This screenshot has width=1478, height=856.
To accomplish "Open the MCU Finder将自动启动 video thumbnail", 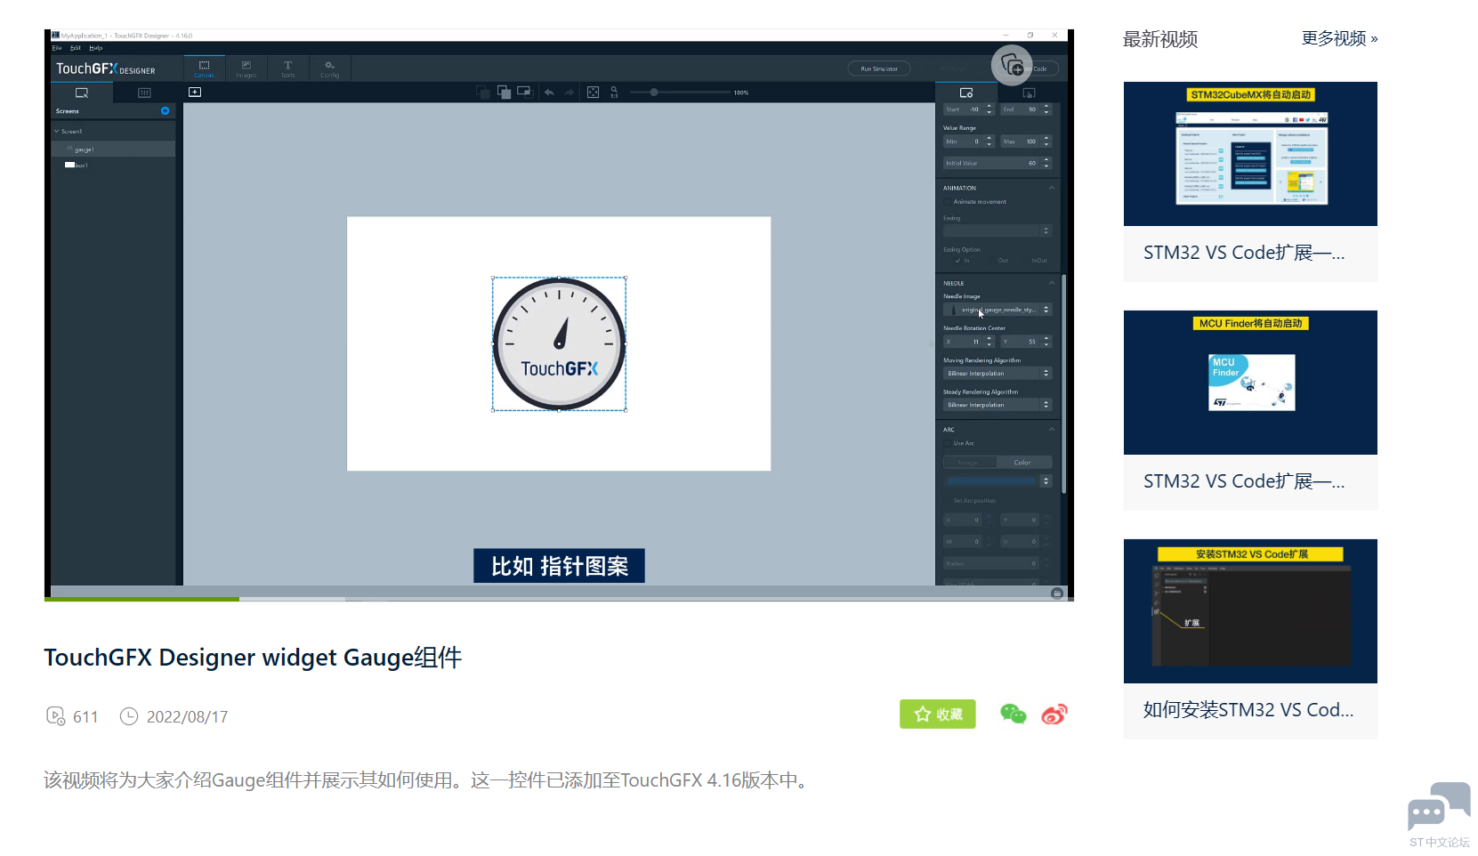I will 1250,383.
